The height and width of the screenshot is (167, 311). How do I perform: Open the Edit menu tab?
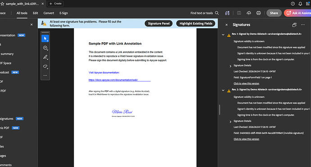click(35, 13)
